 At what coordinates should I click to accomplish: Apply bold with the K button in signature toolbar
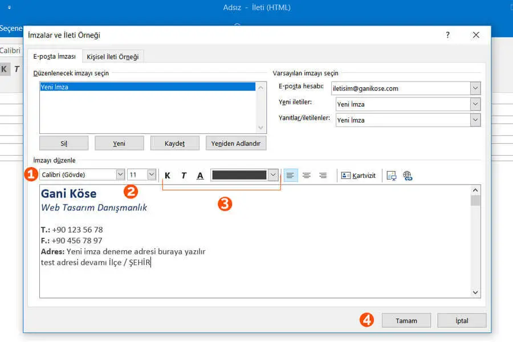pos(168,176)
